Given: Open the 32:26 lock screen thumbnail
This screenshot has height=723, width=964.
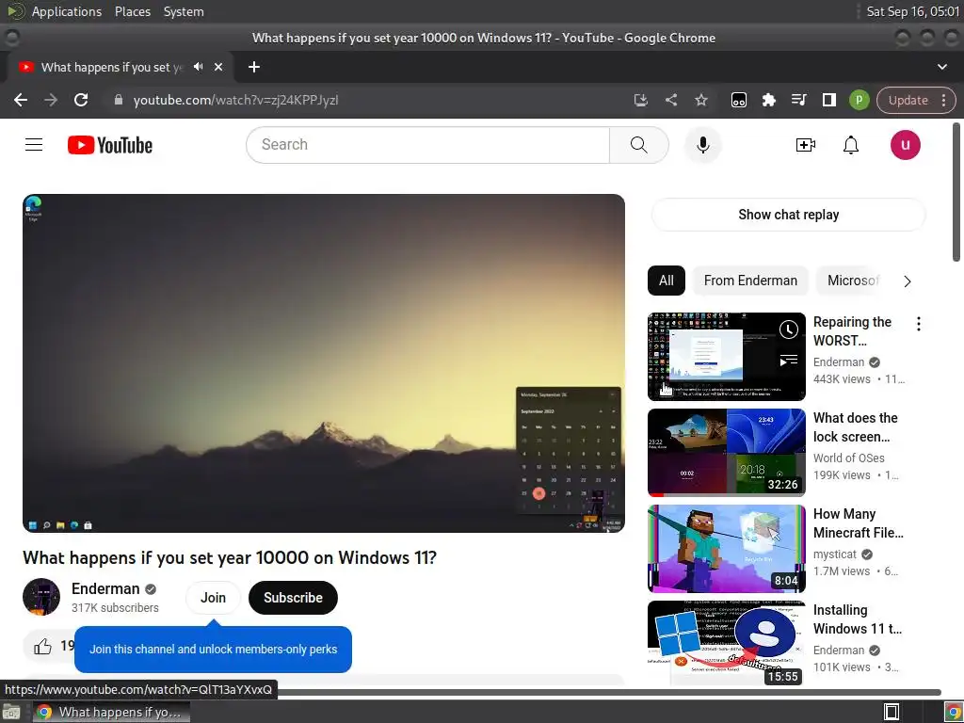Looking at the screenshot, I should tap(726, 453).
